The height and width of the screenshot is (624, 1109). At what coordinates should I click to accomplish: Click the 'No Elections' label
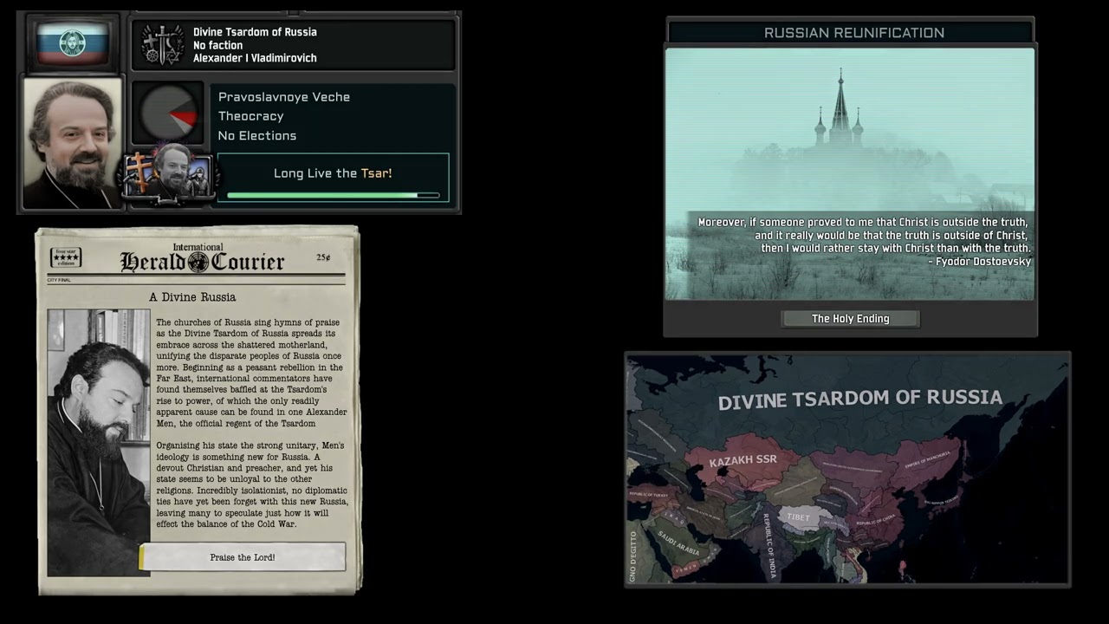pos(257,136)
